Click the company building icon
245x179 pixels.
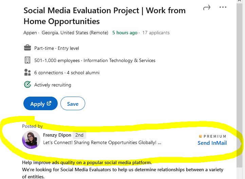coord(27,60)
